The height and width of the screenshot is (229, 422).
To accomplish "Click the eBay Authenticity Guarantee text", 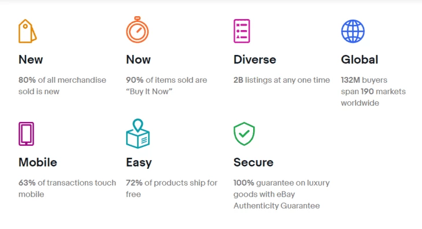I will point(282,194).
